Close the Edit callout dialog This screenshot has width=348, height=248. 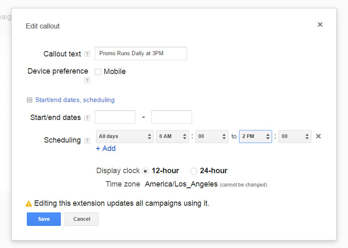(x=320, y=24)
